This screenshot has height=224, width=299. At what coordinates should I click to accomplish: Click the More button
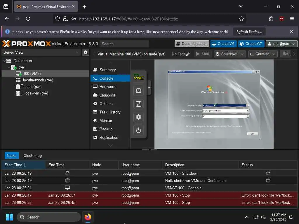[x=286, y=54]
